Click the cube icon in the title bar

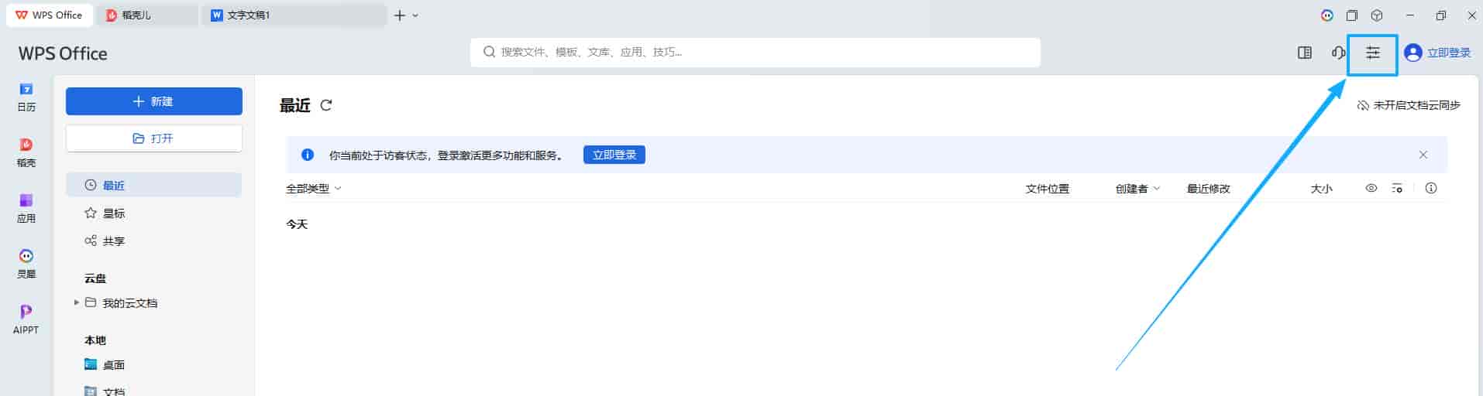(x=1377, y=15)
